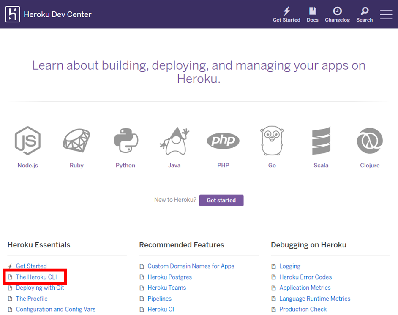This screenshot has width=398, height=315.
Task: Click the Node.js text label
Action: [27, 166]
